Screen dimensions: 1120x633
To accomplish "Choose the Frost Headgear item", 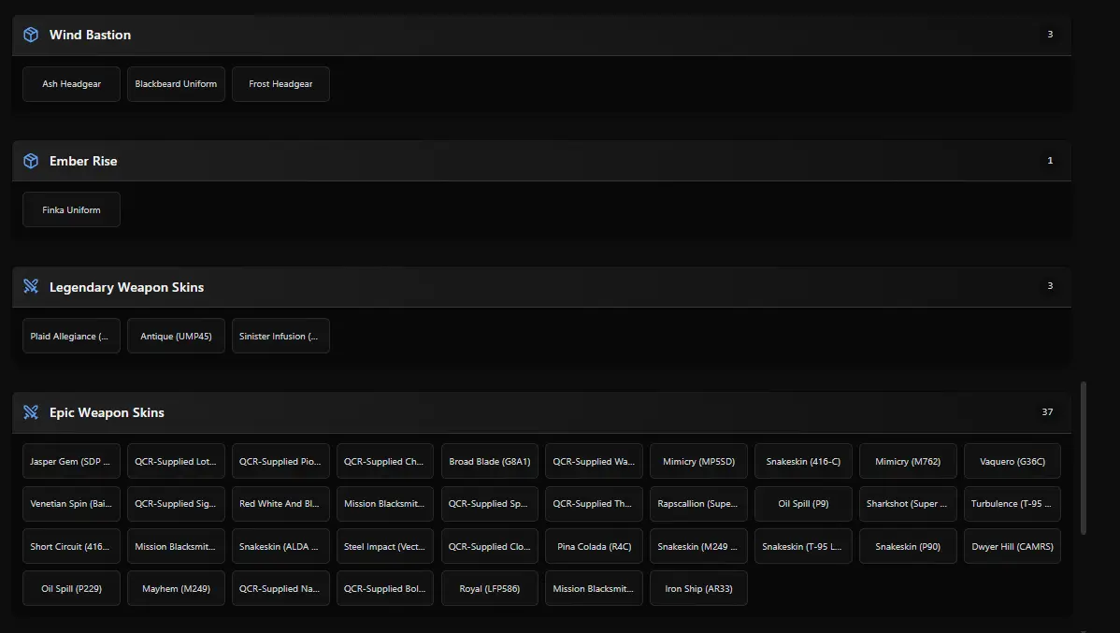I will click(x=280, y=84).
